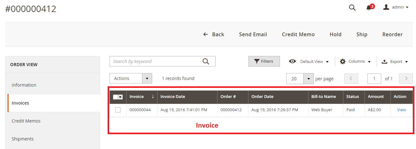
Task: Open the select-all options dropdown arrow
Action: click(x=120, y=97)
